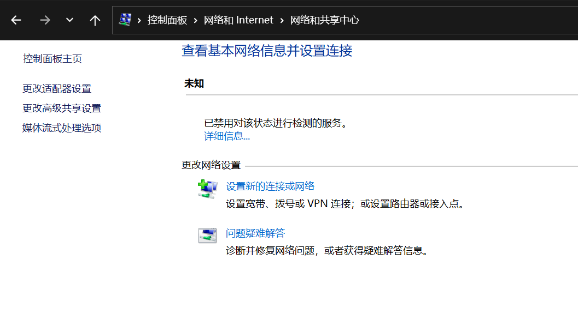The width and height of the screenshot is (578, 314).
Task: Click the 更改网络设置 section label
Action: coord(211,165)
